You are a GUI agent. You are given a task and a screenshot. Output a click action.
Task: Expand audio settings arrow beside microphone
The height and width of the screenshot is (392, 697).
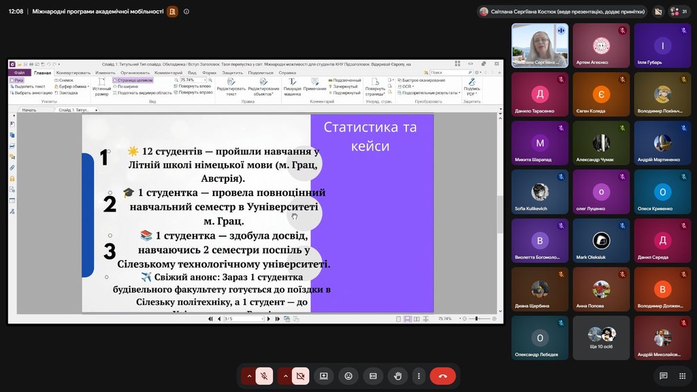(x=249, y=376)
